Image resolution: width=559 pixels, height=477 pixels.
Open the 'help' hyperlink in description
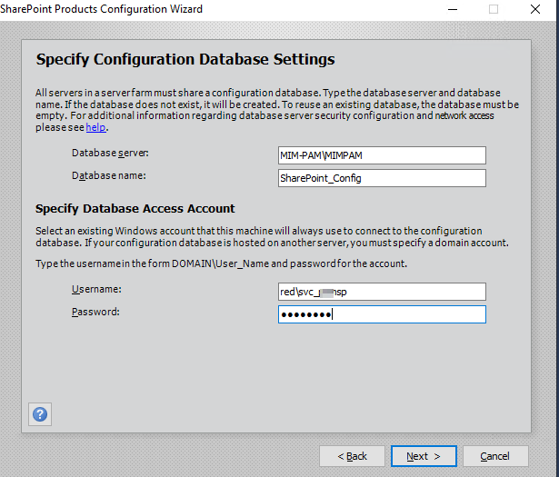click(x=95, y=127)
